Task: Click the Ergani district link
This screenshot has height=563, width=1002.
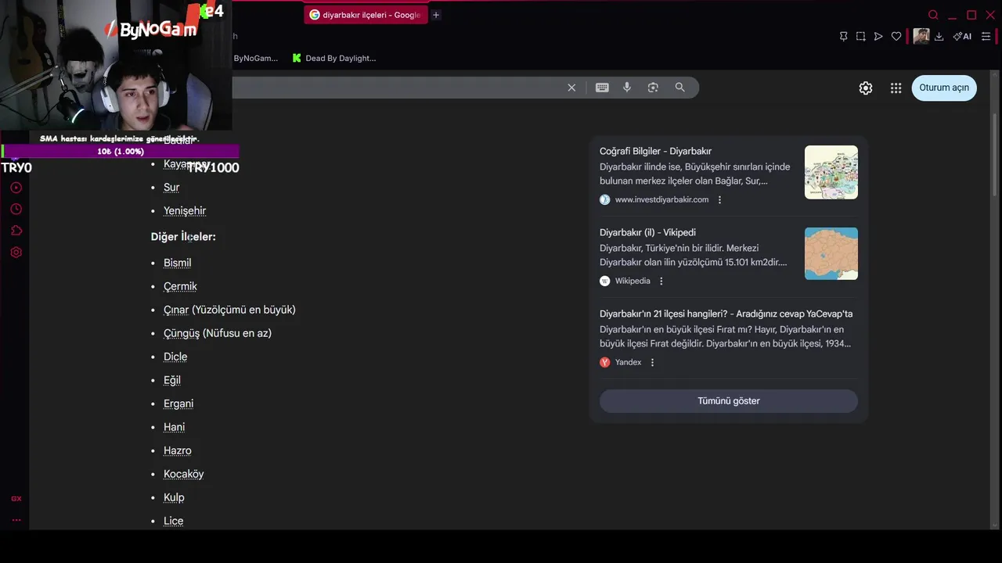Action: [x=178, y=404]
